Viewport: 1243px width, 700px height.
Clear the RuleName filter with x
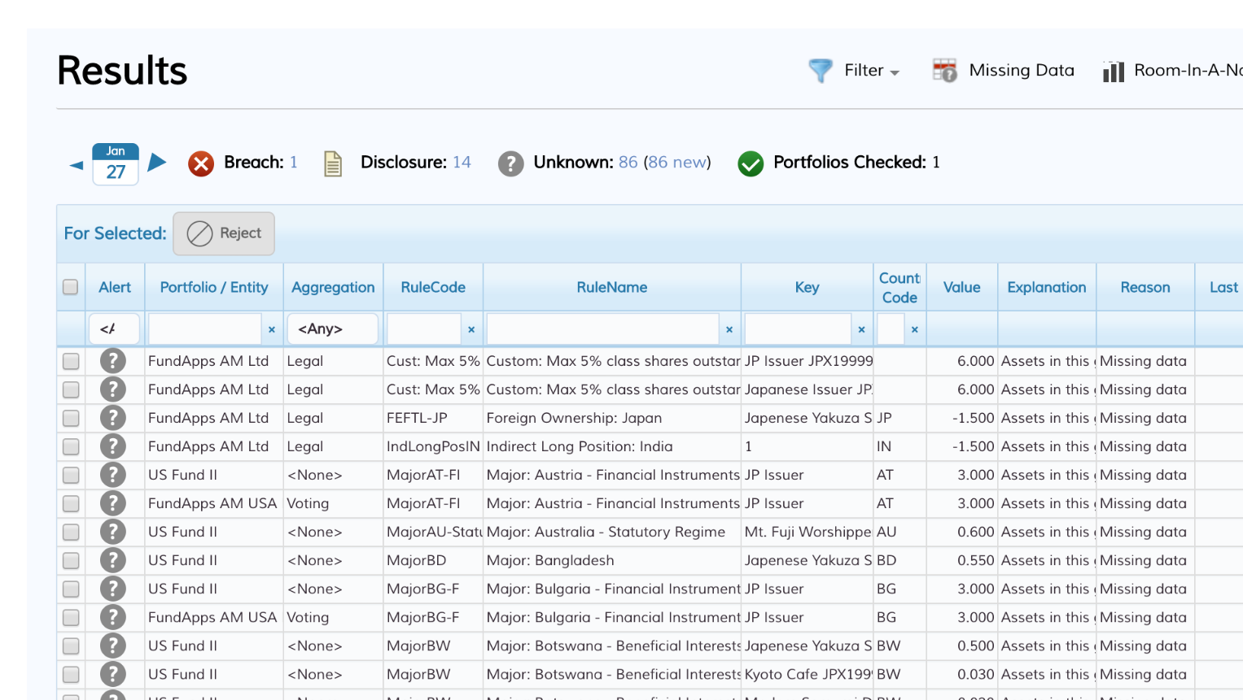[729, 329]
